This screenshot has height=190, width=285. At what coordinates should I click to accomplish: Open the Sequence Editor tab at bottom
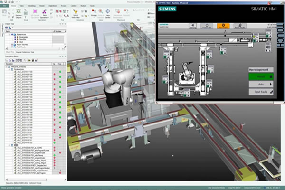12,183
